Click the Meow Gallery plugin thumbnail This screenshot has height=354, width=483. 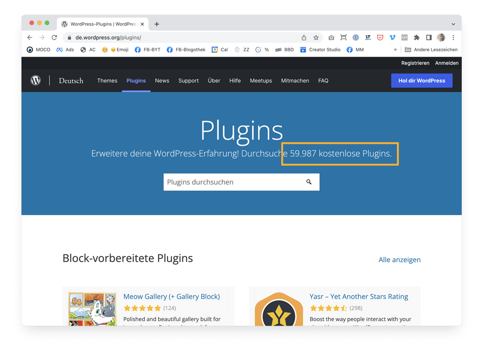(x=92, y=309)
